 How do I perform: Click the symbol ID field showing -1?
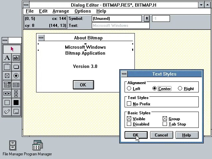(161, 19)
